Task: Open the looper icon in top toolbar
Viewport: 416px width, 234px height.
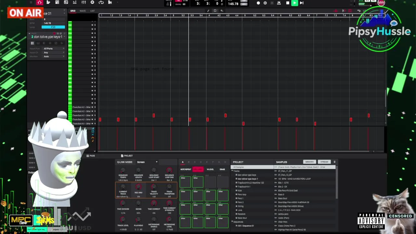Action: pos(101,2)
